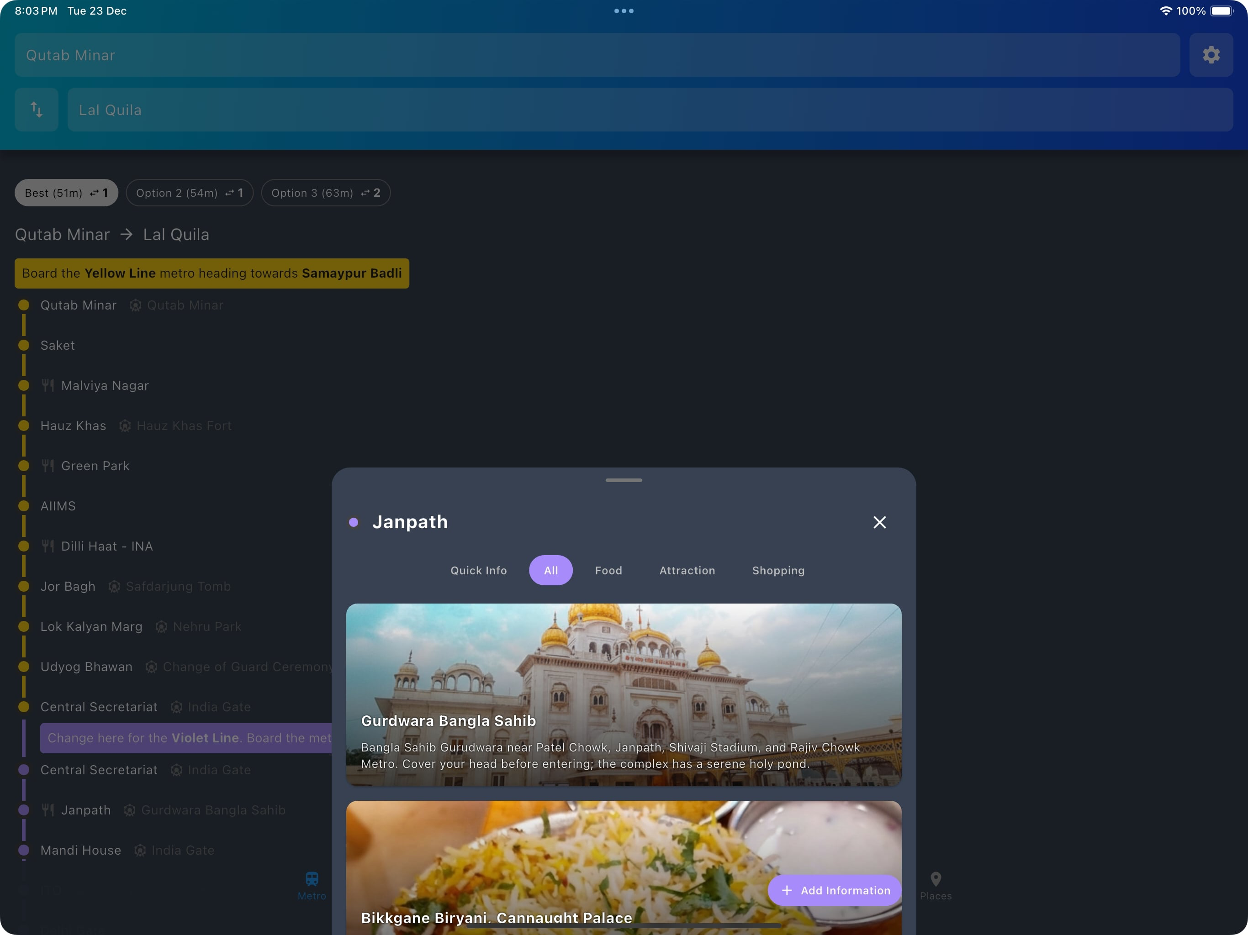Tap the Qutab Minar to Lal Quila heading
Screen dimensions: 1248x935
pyautogui.click(x=112, y=235)
